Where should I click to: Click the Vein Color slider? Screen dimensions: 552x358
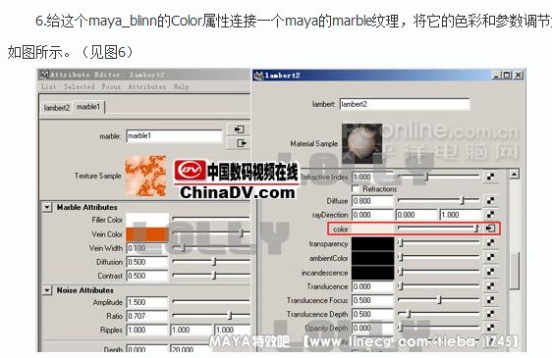coord(211,232)
